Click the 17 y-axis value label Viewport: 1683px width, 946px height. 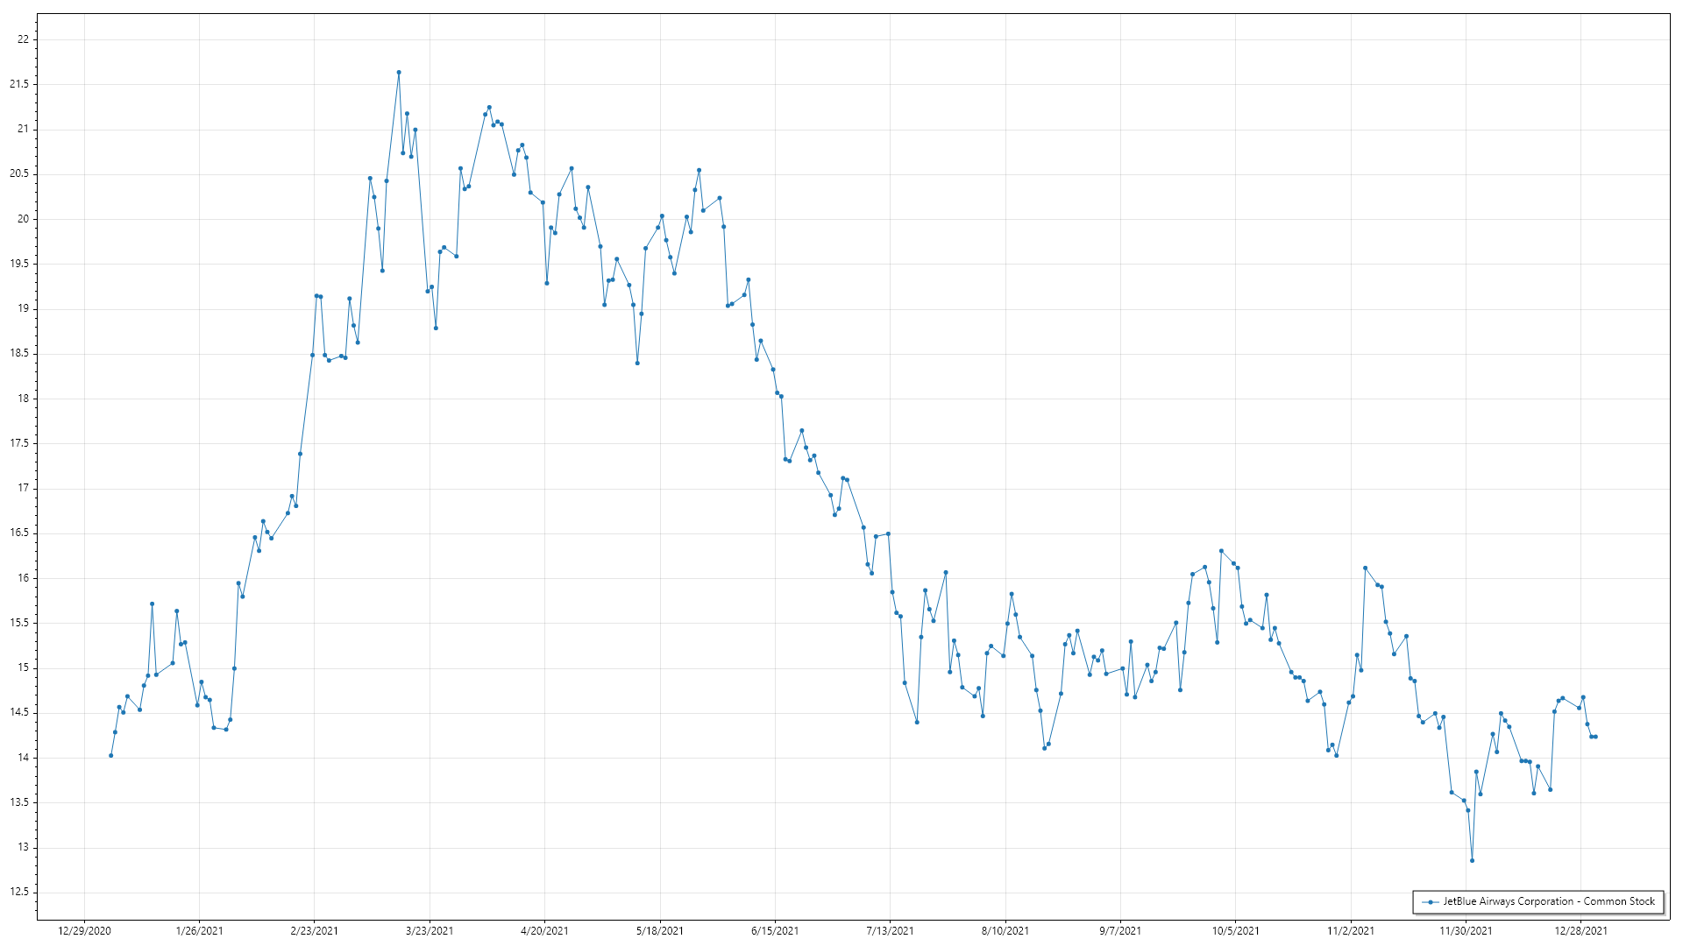(x=23, y=488)
